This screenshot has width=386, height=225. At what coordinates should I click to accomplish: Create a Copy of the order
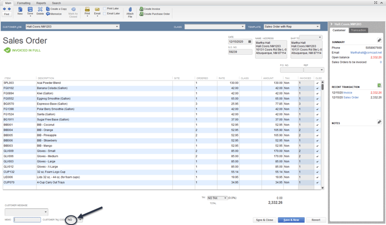coord(56,9)
